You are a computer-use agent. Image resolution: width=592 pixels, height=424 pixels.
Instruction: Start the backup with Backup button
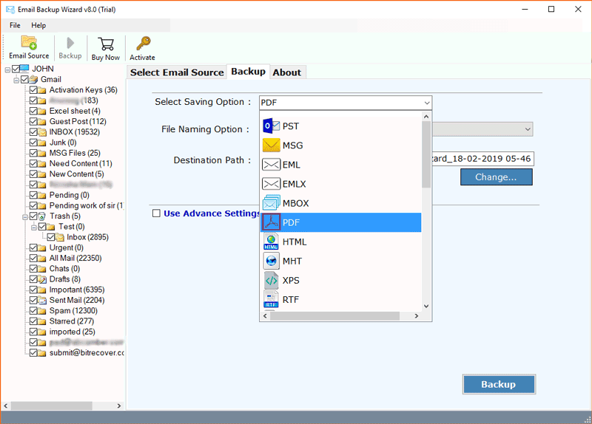click(x=499, y=384)
